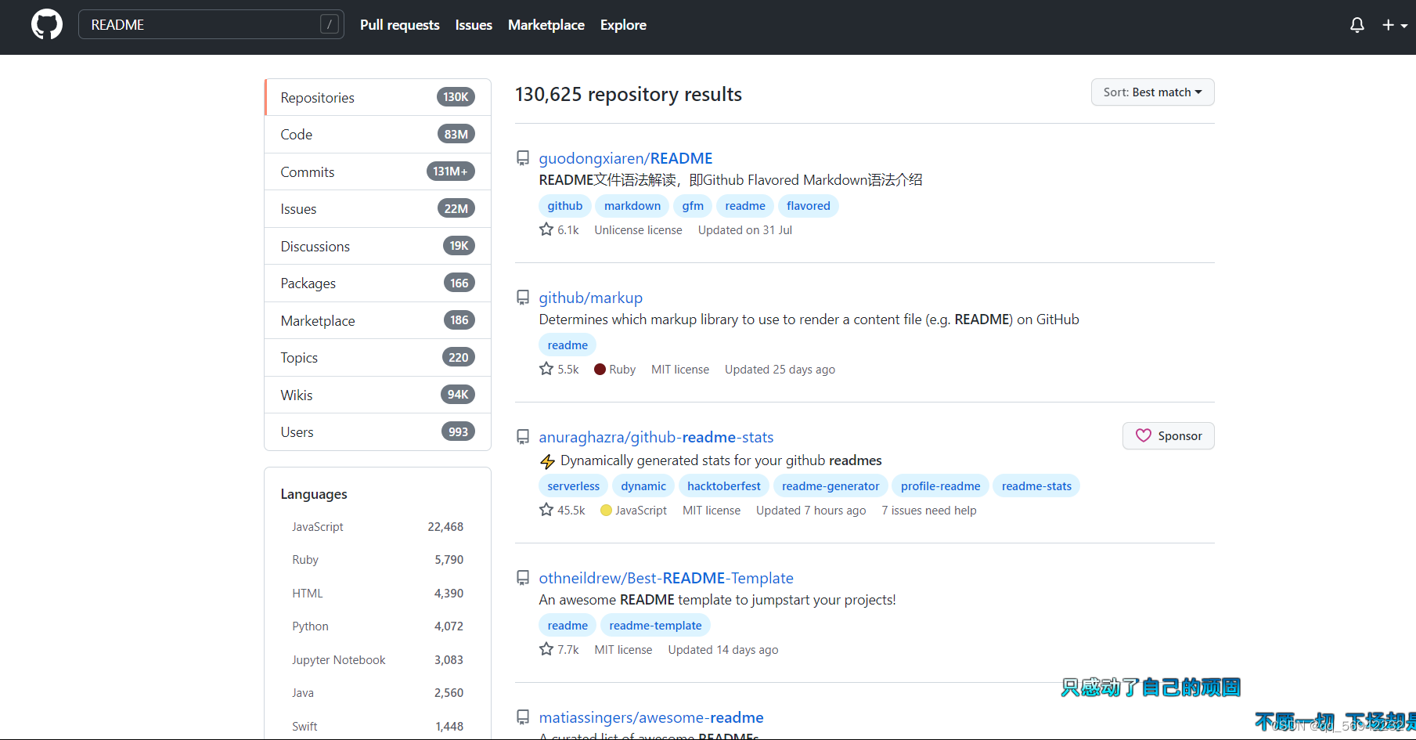
Task: Click the Ruby language color dot
Action: pos(600,370)
